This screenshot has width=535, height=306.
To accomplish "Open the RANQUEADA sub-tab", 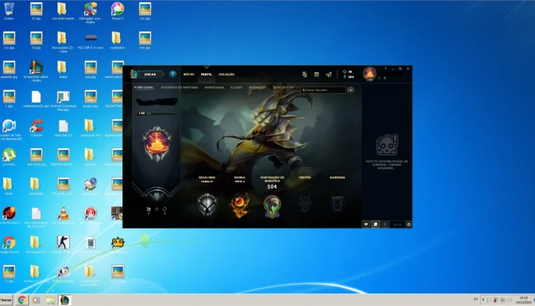I will (214, 88).
